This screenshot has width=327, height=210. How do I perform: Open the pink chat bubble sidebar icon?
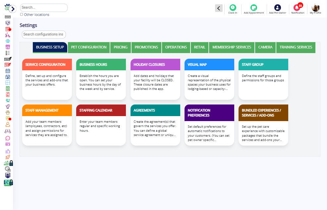click(x=8, y=138)
